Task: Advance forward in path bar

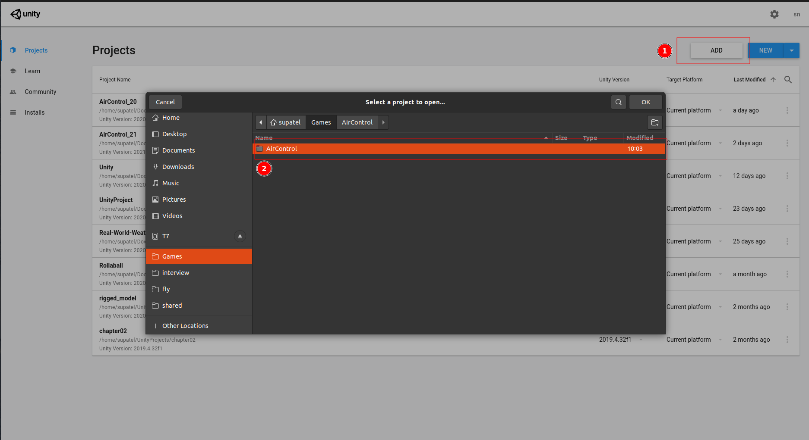Action: [x=383, y=122]
